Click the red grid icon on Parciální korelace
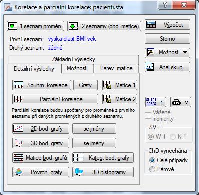The height and width of the screenshot is (195, 199). click(x=18, y=99)
